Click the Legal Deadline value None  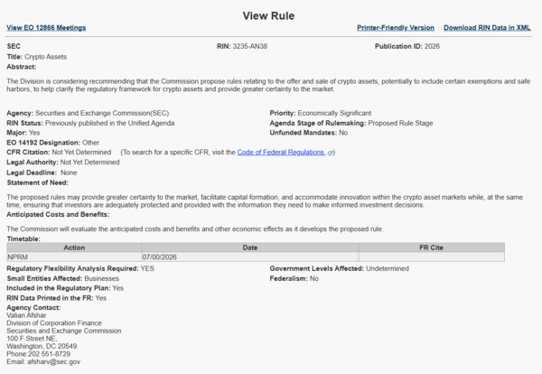pos(69,173)
